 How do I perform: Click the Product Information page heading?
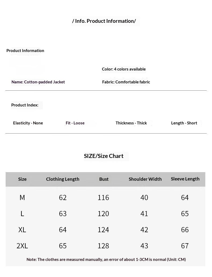coord(104,21)
